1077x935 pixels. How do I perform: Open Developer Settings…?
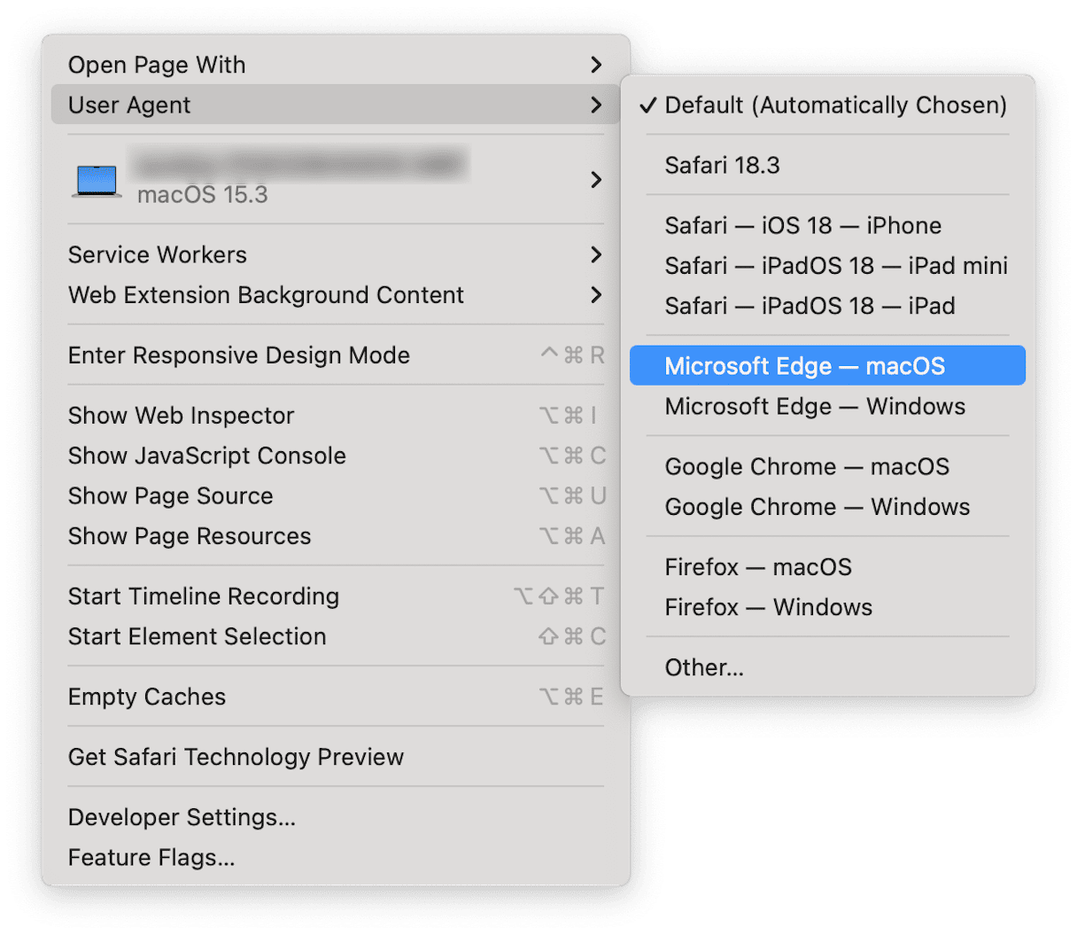click(336, 817)
